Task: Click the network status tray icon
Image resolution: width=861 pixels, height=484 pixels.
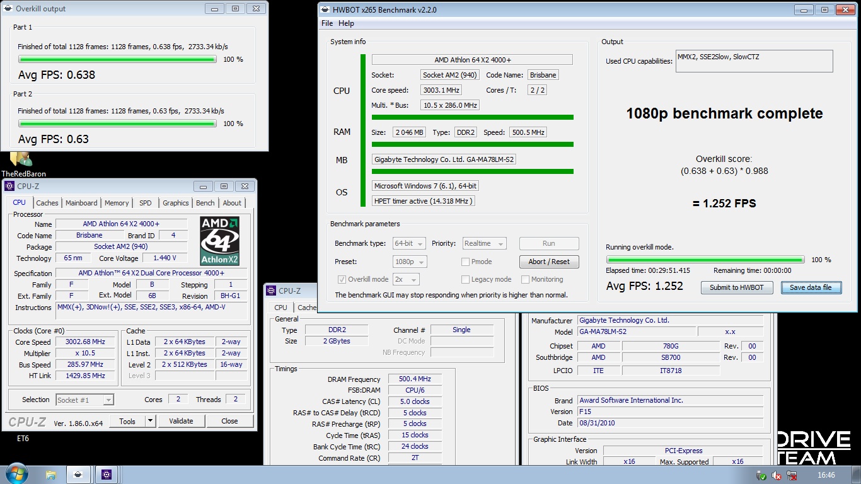Action: [792, 475]
